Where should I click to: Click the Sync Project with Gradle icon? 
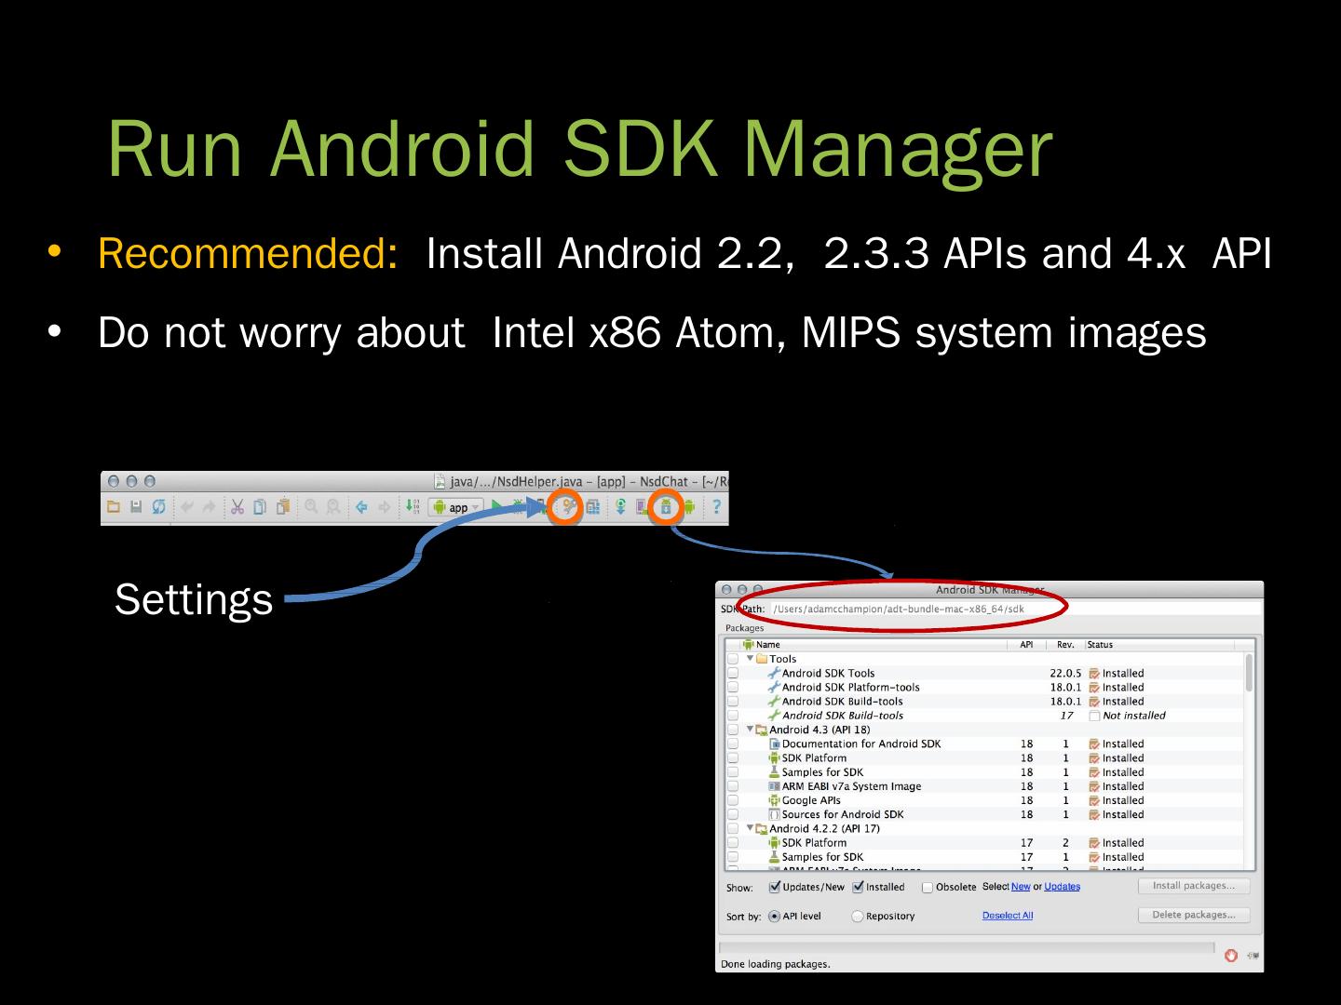(620, 507)
